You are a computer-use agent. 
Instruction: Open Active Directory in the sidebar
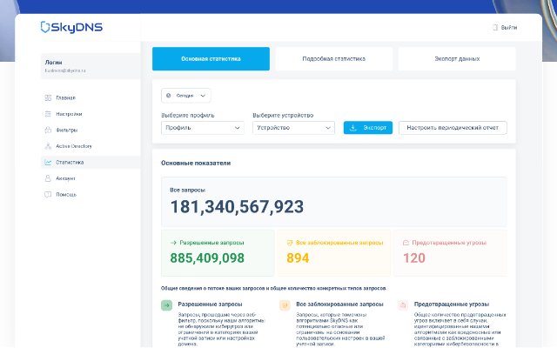coord(91,146)
